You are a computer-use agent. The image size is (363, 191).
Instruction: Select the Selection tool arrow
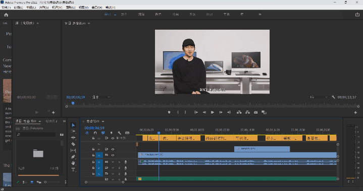[73, 125]
